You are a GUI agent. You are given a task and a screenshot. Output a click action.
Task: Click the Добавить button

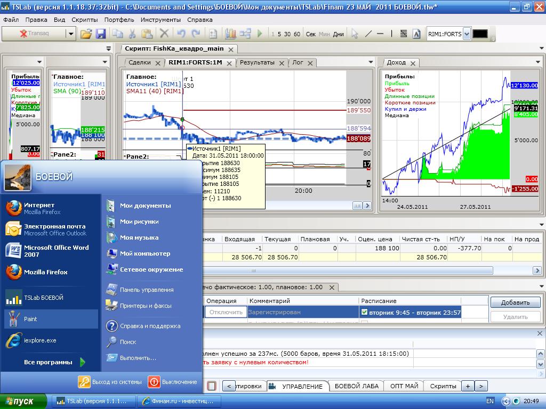click(515, 302)
